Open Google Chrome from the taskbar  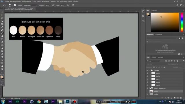[39, 102]
